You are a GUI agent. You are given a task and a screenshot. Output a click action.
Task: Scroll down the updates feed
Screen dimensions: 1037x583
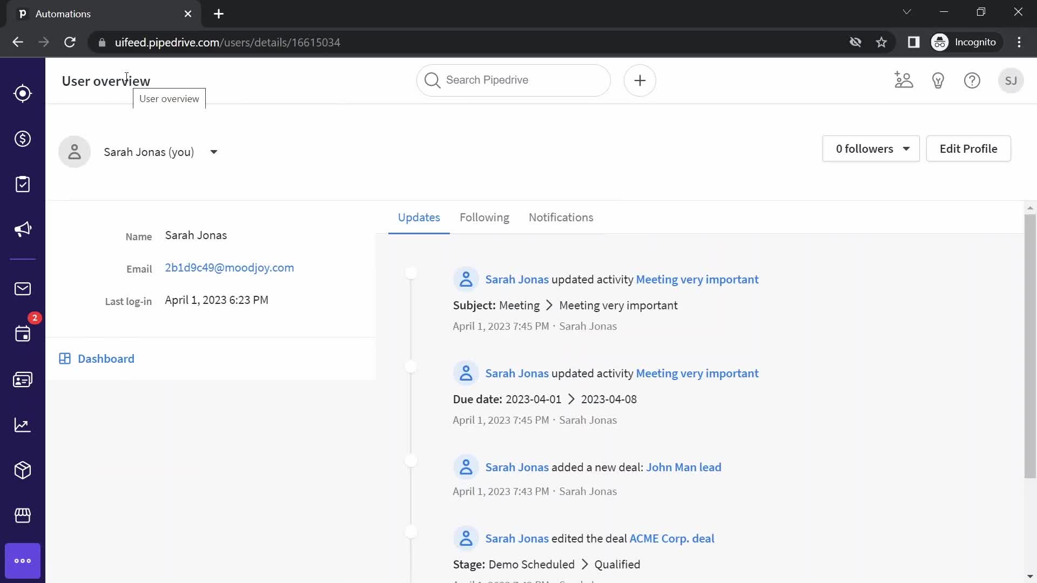click(x=1029, y=579)
